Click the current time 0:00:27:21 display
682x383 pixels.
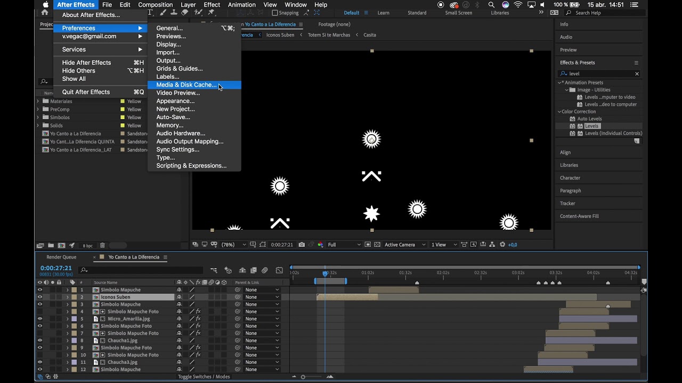[x=56, y=268]
